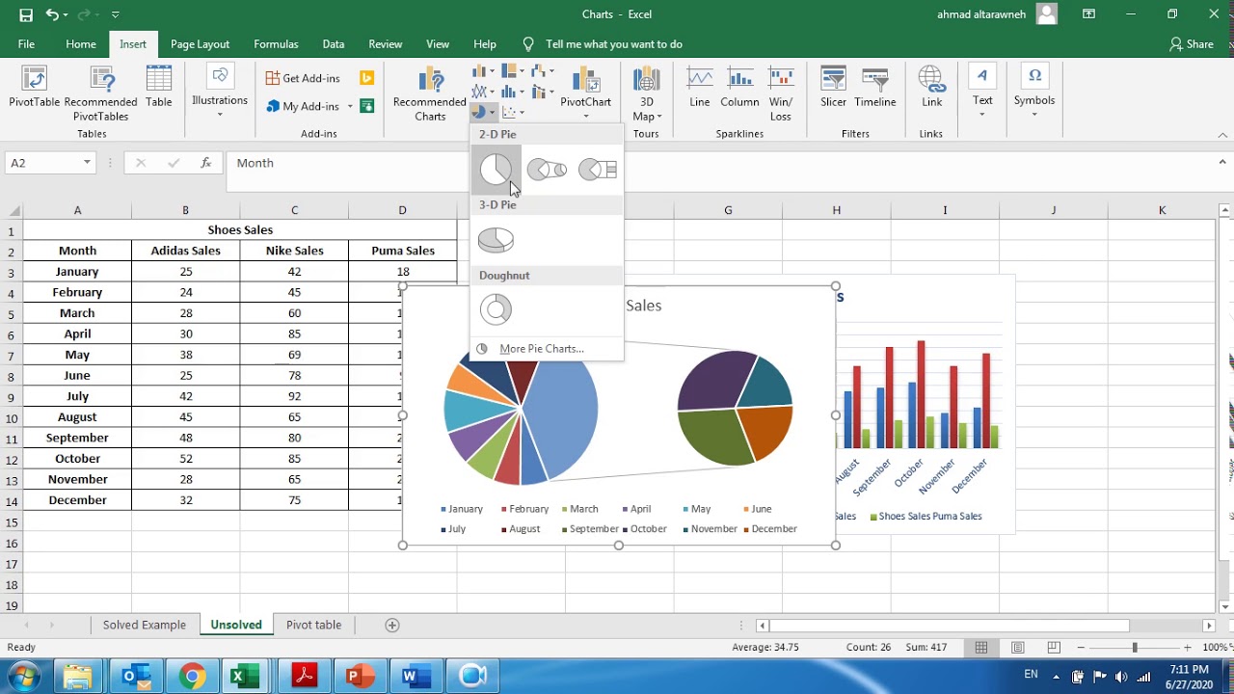Expand the Symbols group
This screenshot has height=694, width=1234.
[x=1034, y=93]
